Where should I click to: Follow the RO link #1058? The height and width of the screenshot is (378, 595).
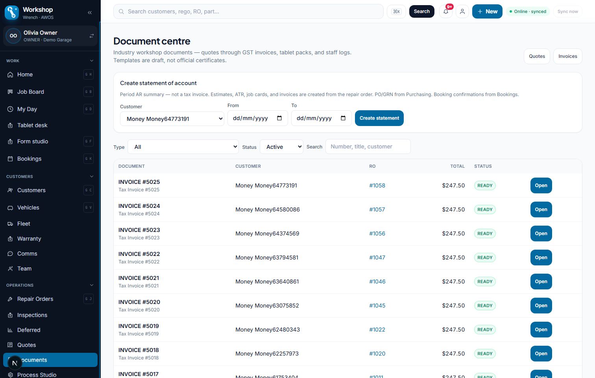pos(377,185)
